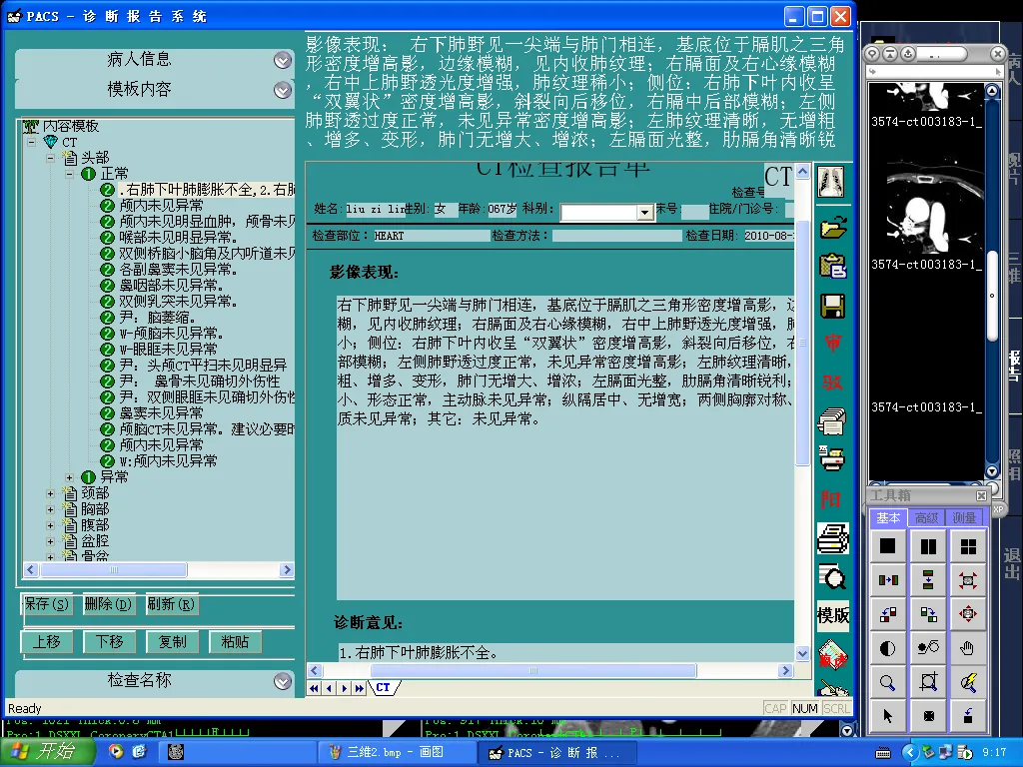Image resolution: width=1023 pixels, height=767 pixels.
Task: Click the 模版 template button
Action: tap(833, 615)
